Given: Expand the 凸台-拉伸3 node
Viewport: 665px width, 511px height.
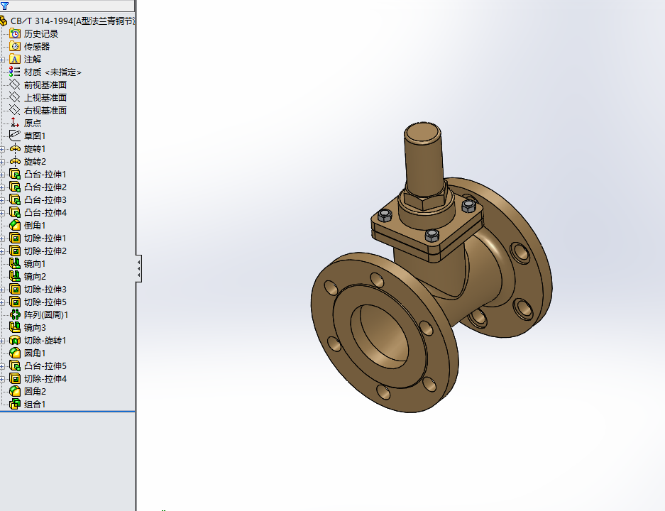Looking at the screenshot, I should point(2,200).
